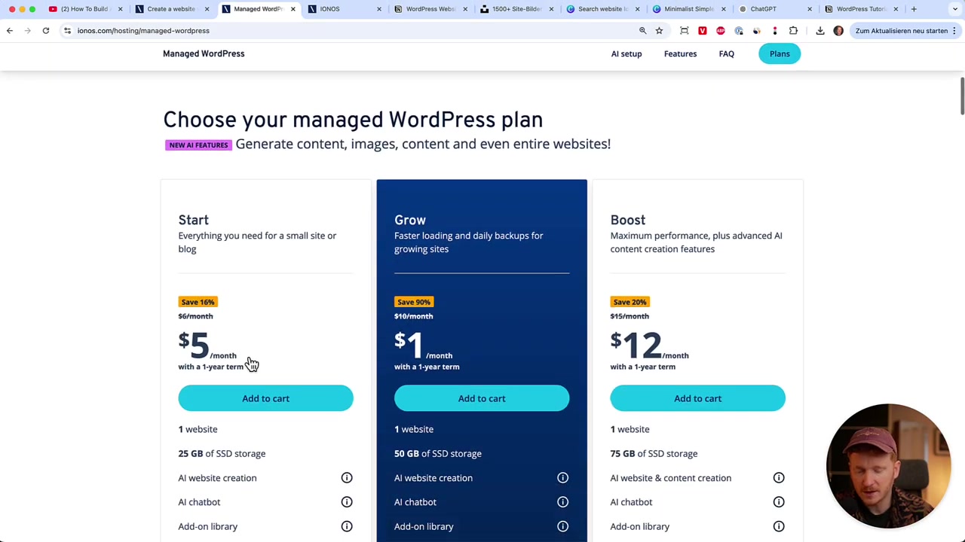Switch to the Create a website tab
The width and height of the screenshot is (965, 542).
(171, 9)
